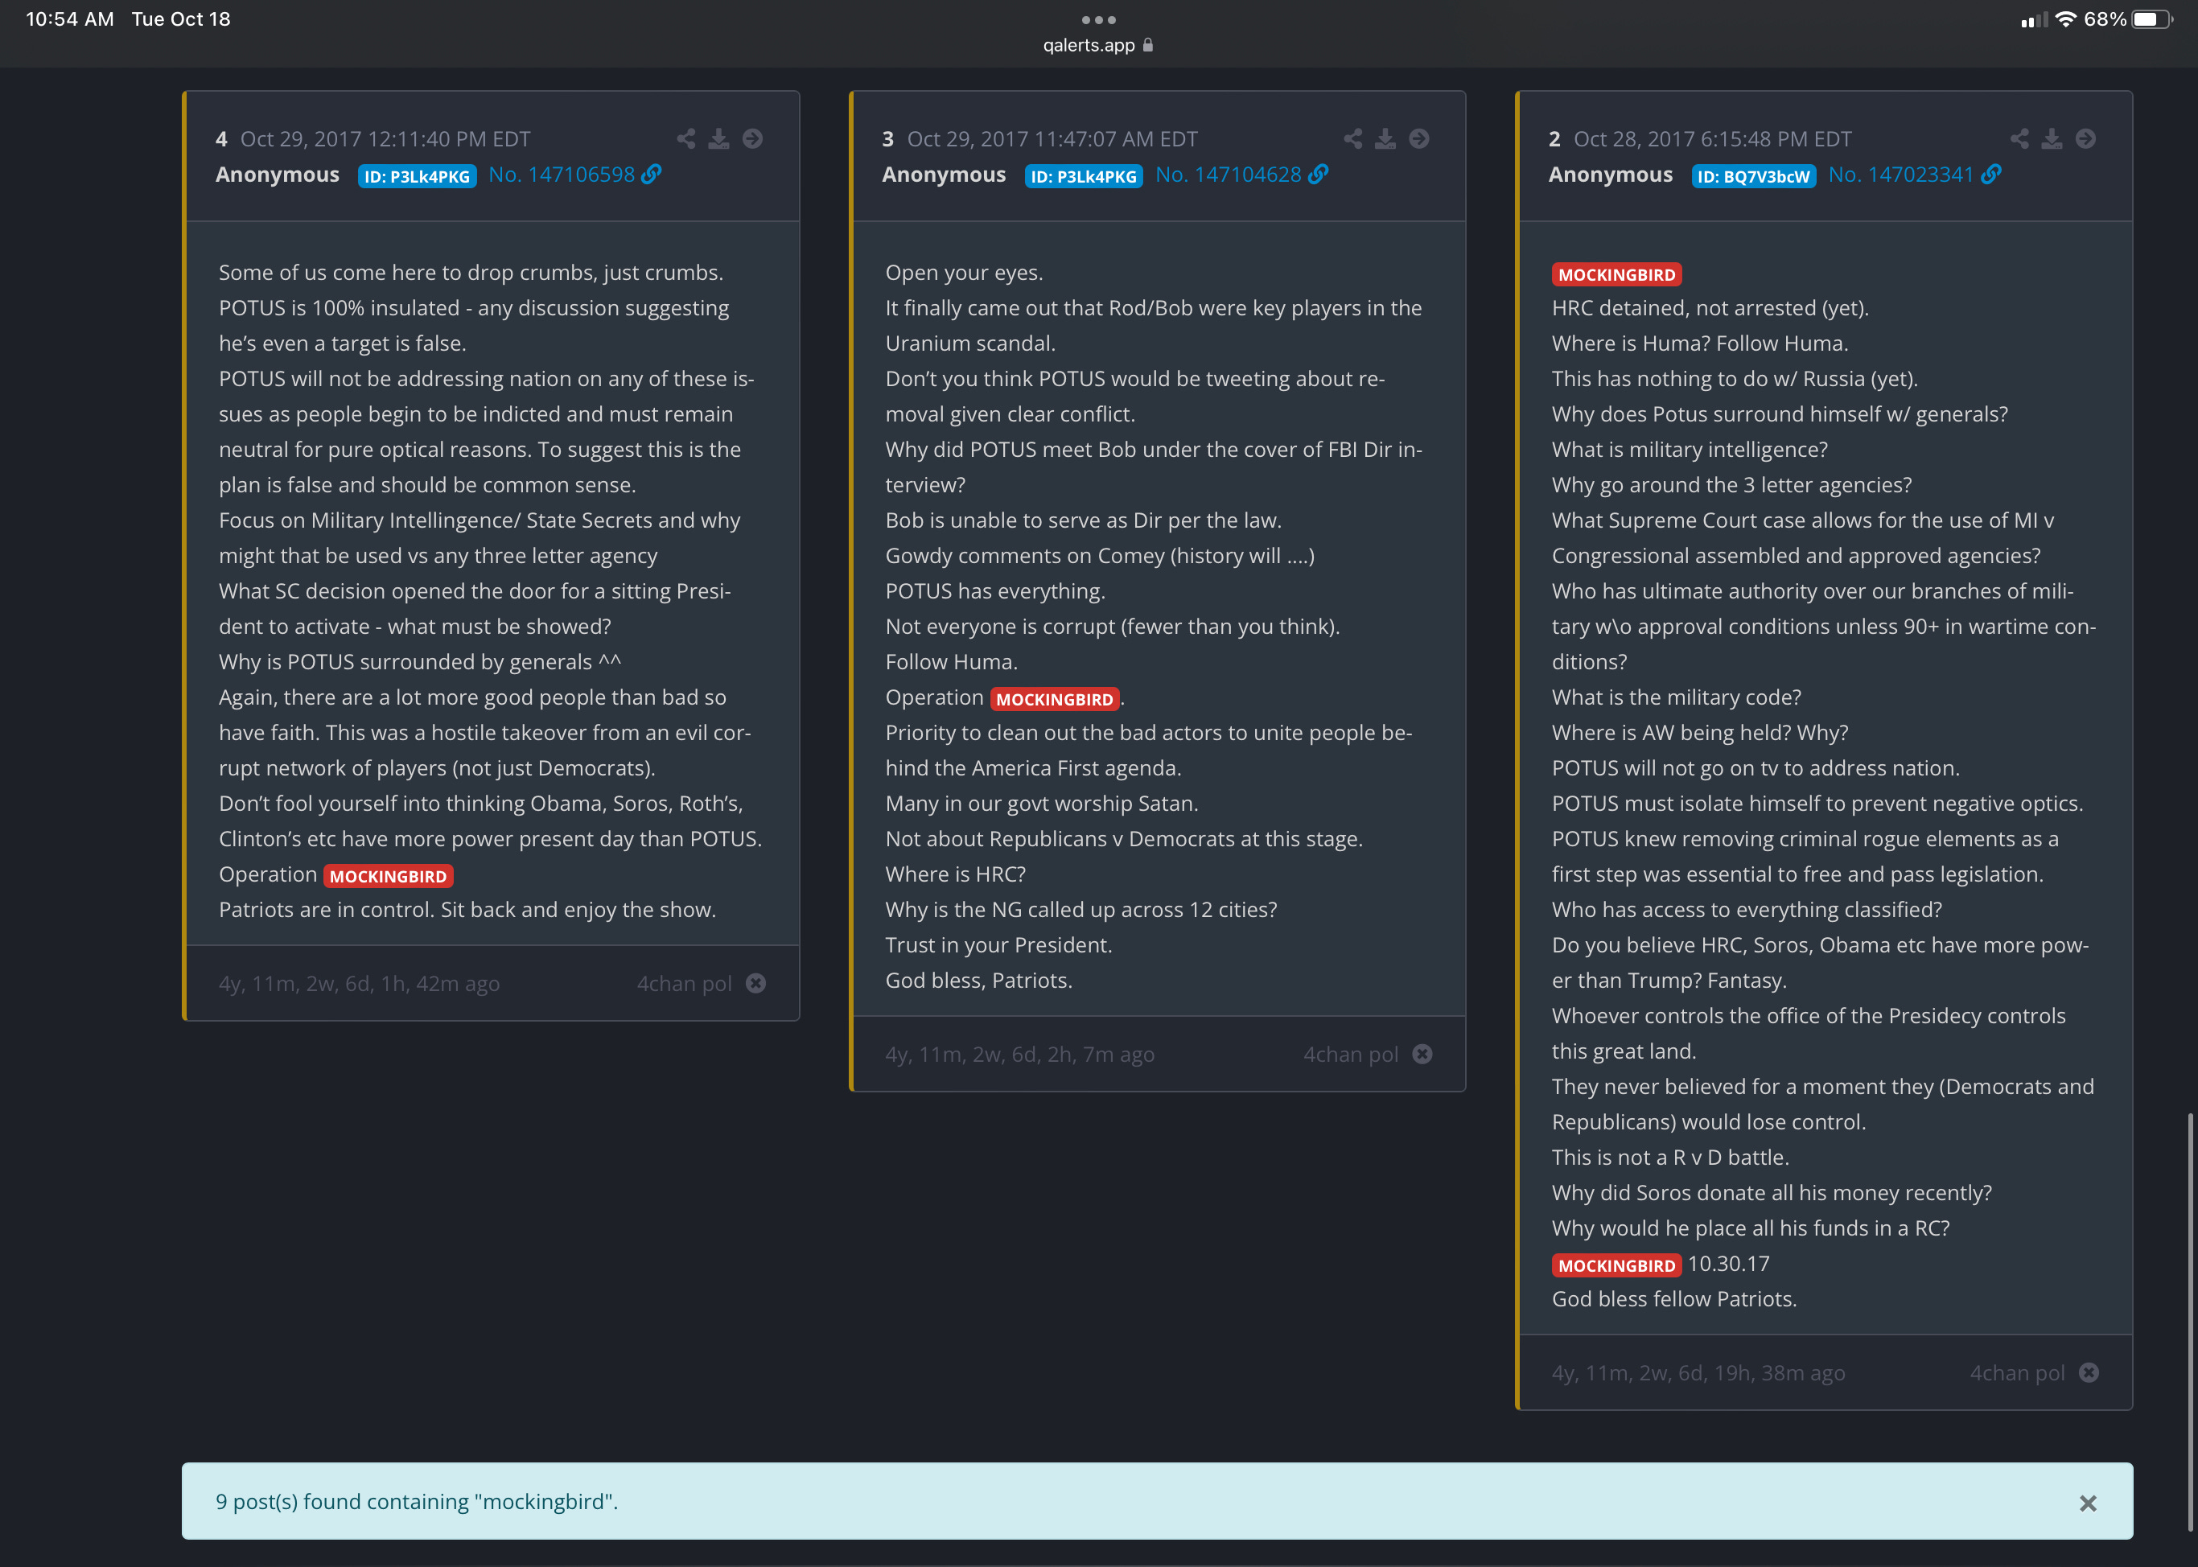Click the Wi-Fi icon in status bar
2198x1567 pixels.
[x=2066, y=19]
